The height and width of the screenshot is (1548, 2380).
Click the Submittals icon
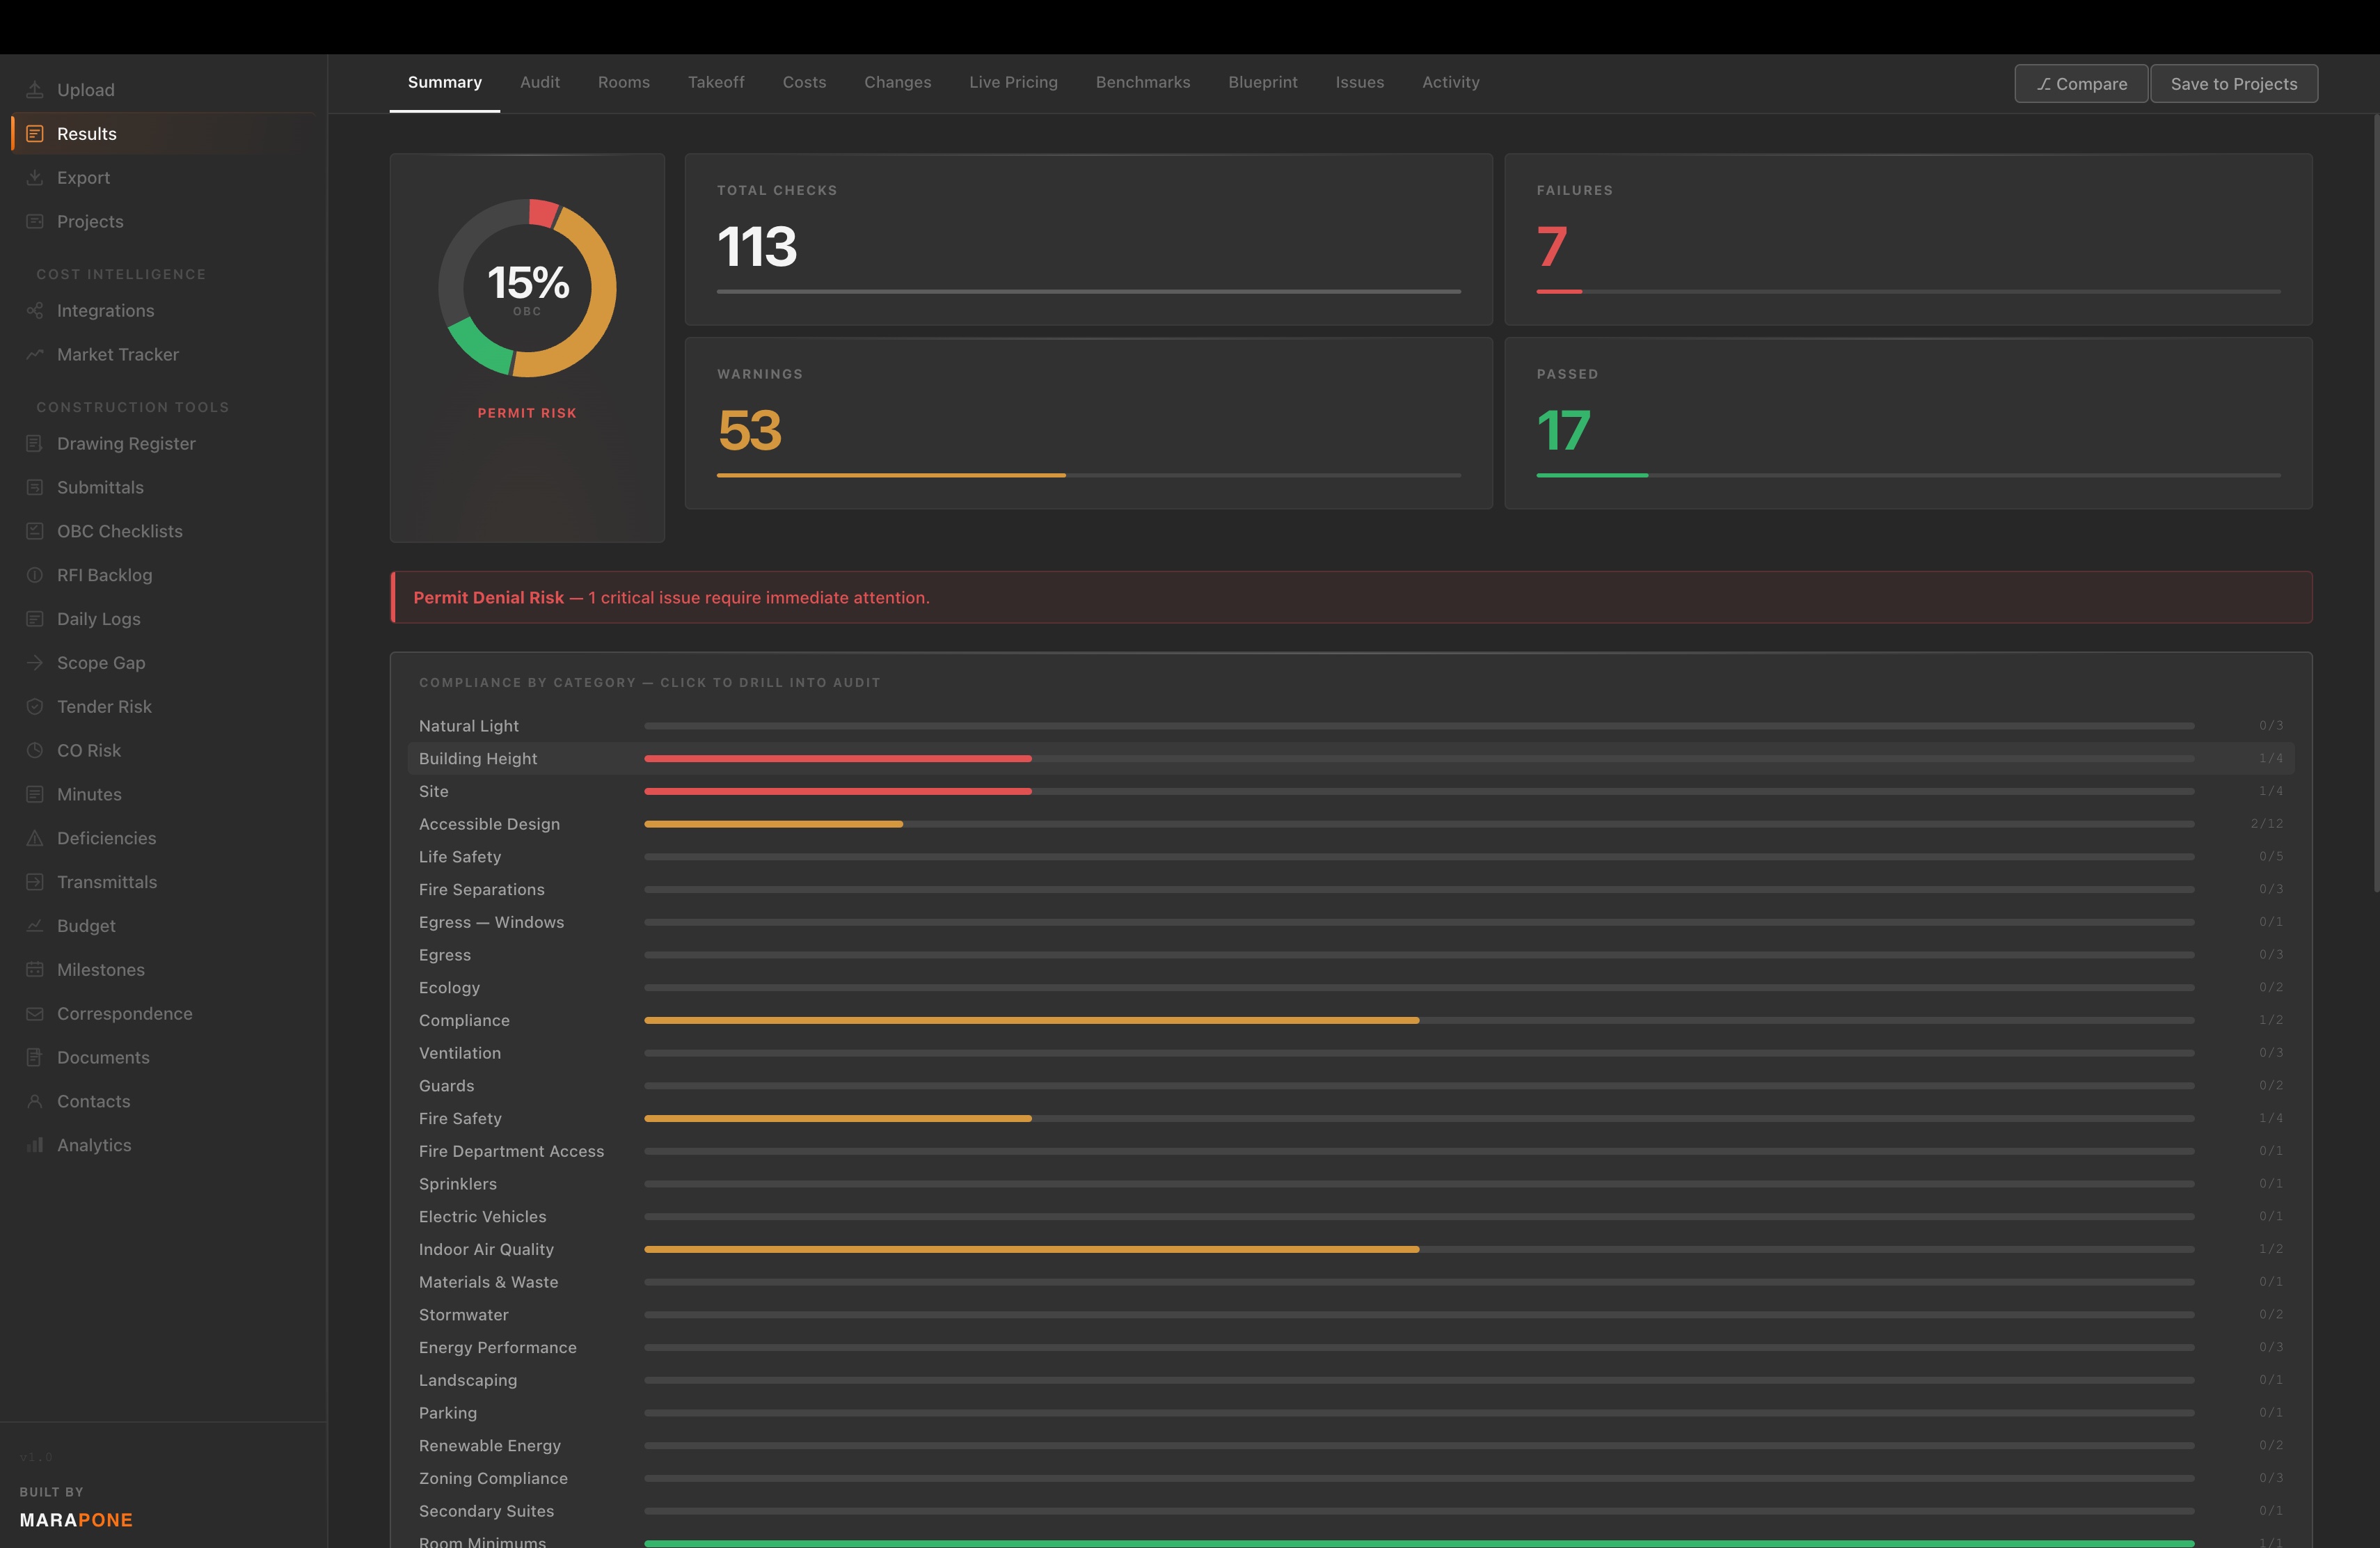tap(35, 487)
